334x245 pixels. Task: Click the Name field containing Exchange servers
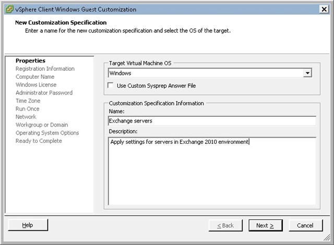pyautogui.click(x=211, y=121)
